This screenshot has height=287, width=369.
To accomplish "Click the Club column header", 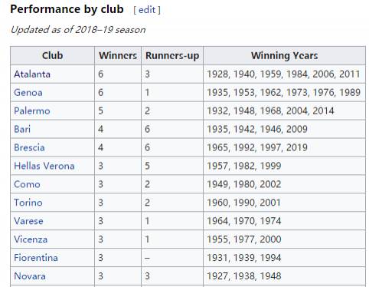I will click(x=52, y=55).
